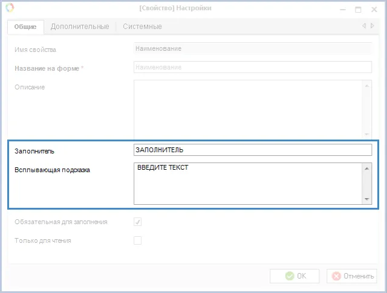Click the Заполнитель text field
This screenshot has height=293, width=387.
252,150
